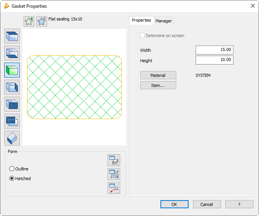259x216 pixels.
Task: Switch to the Manager tab
Action: (164, 21)
